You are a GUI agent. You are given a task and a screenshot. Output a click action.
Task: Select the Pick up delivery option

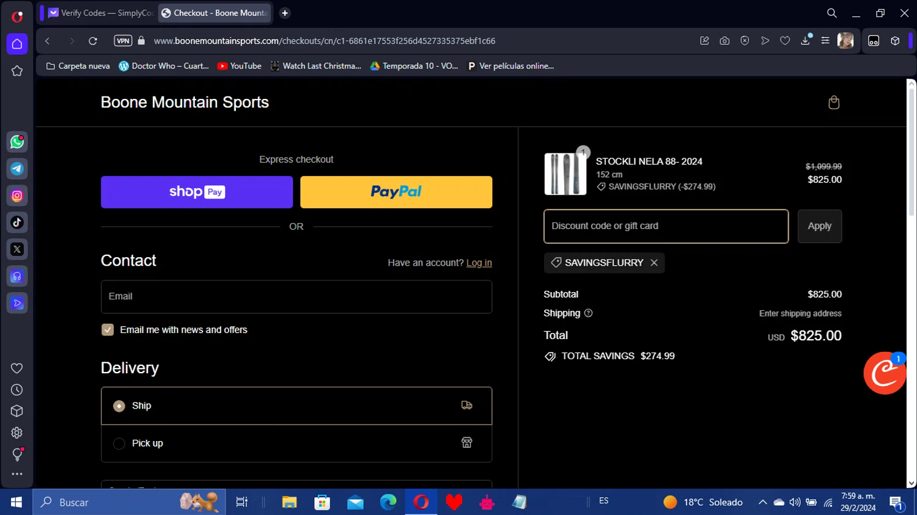[296, 444]
